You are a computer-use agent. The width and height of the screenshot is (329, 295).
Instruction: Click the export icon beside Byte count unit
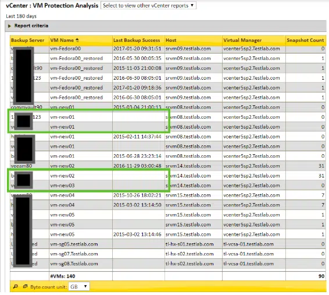pyautogui.click(x=25, y=286)
